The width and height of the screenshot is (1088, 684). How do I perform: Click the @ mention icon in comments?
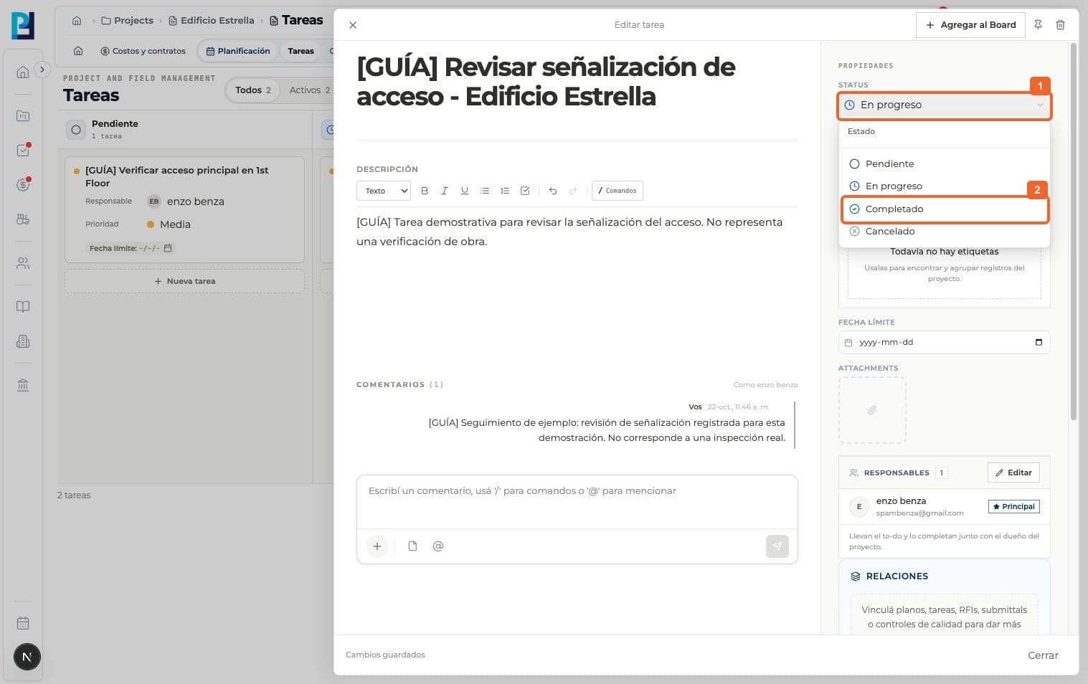(438, 546)
